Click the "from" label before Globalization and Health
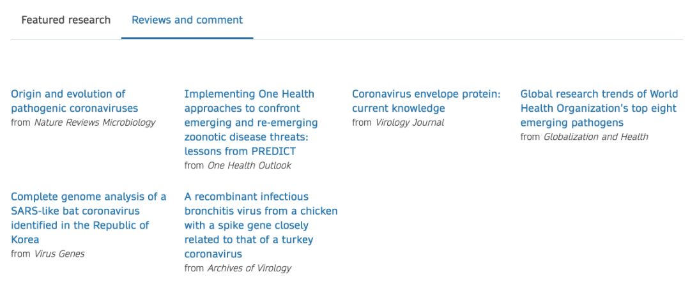The width and height of the screenshot is (690, 288). pyautogui.click(x=530, y=137)
